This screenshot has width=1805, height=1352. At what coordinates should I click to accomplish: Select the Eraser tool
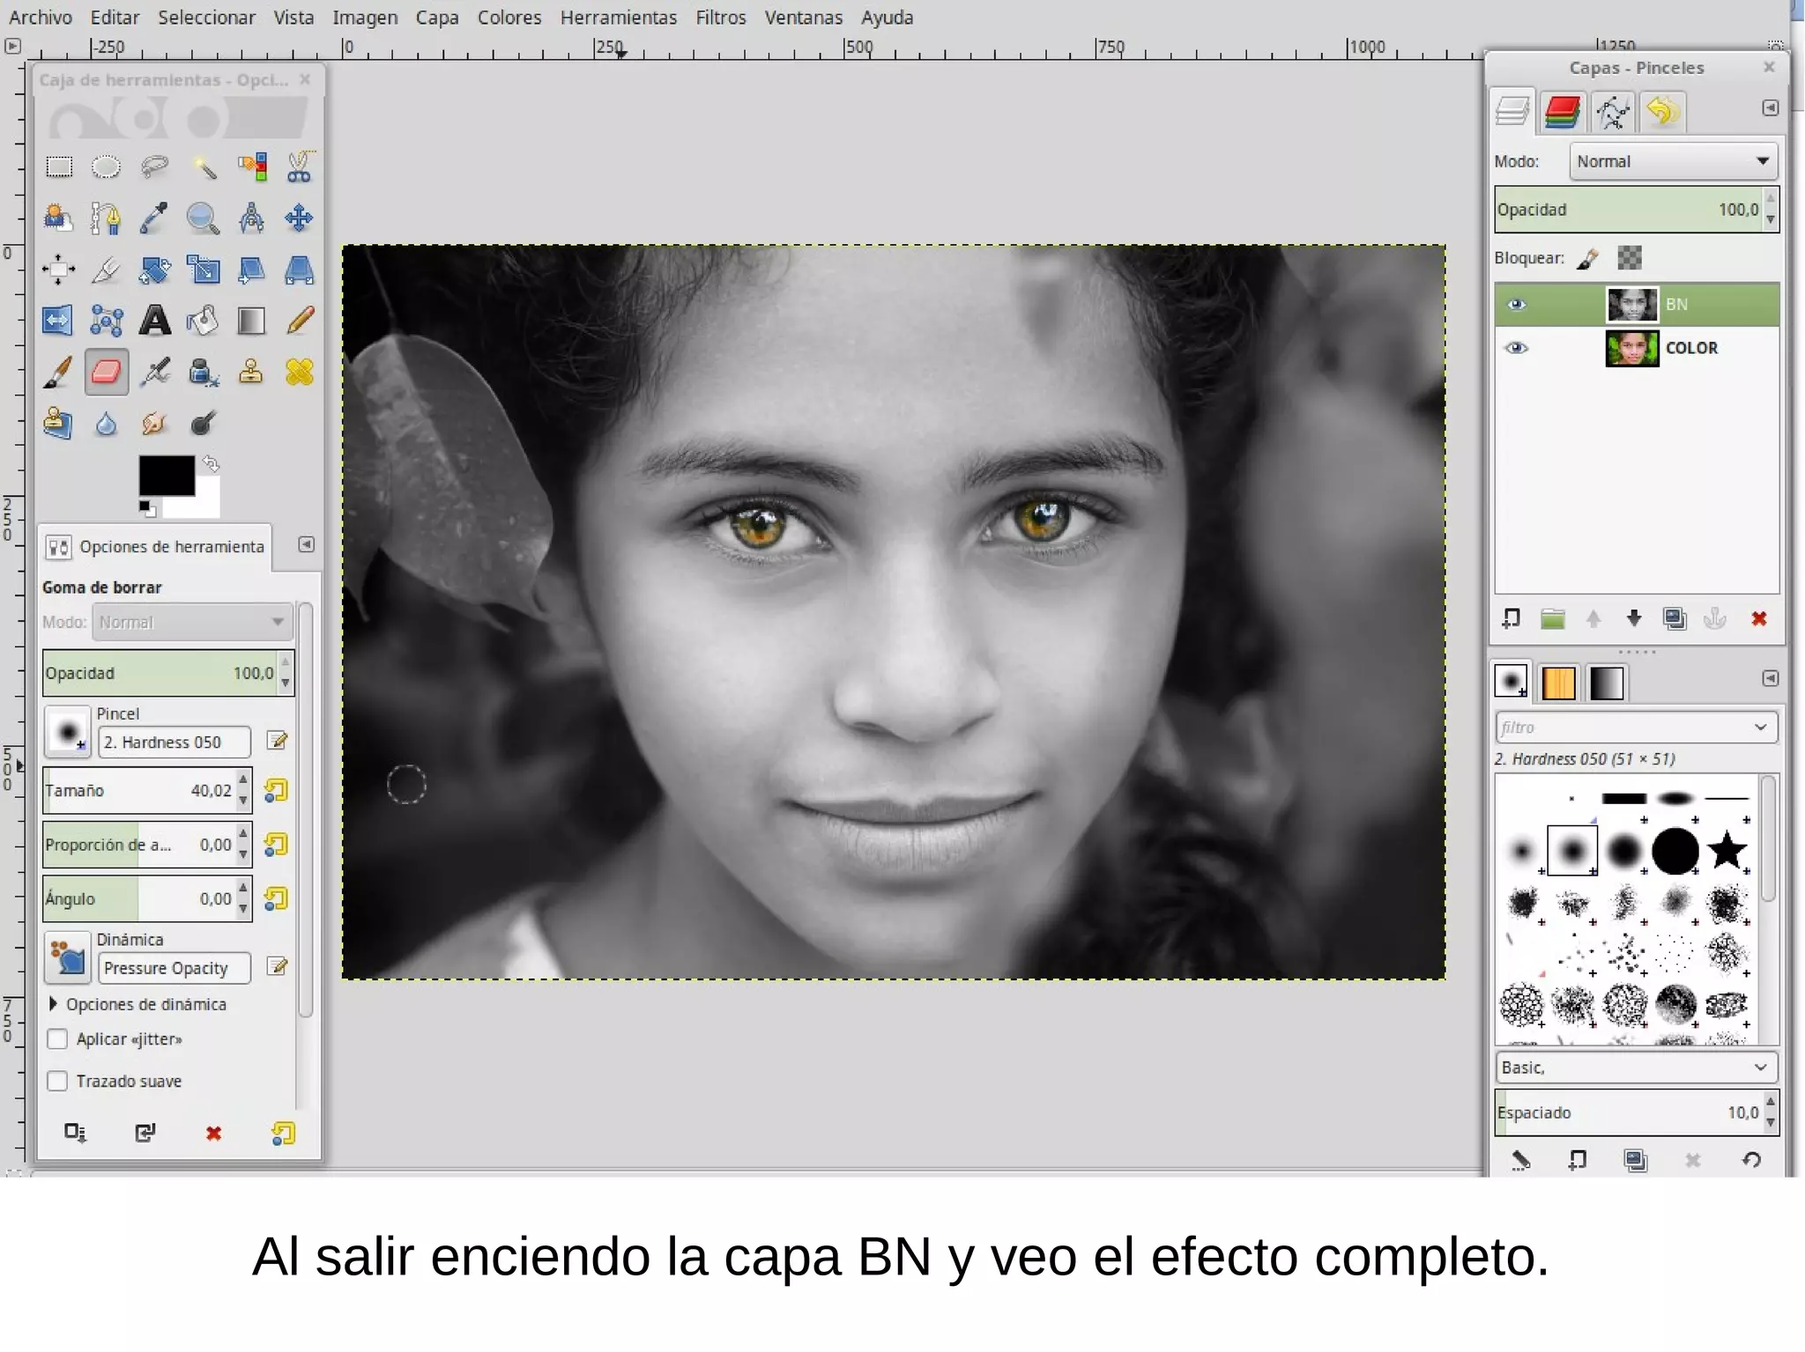(107, 372)
